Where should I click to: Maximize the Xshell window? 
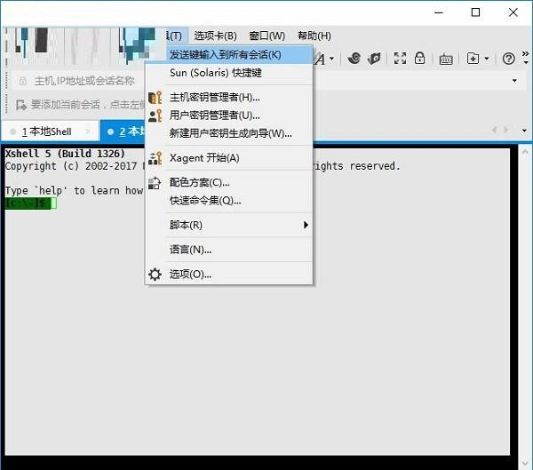(x=475, y=12)
